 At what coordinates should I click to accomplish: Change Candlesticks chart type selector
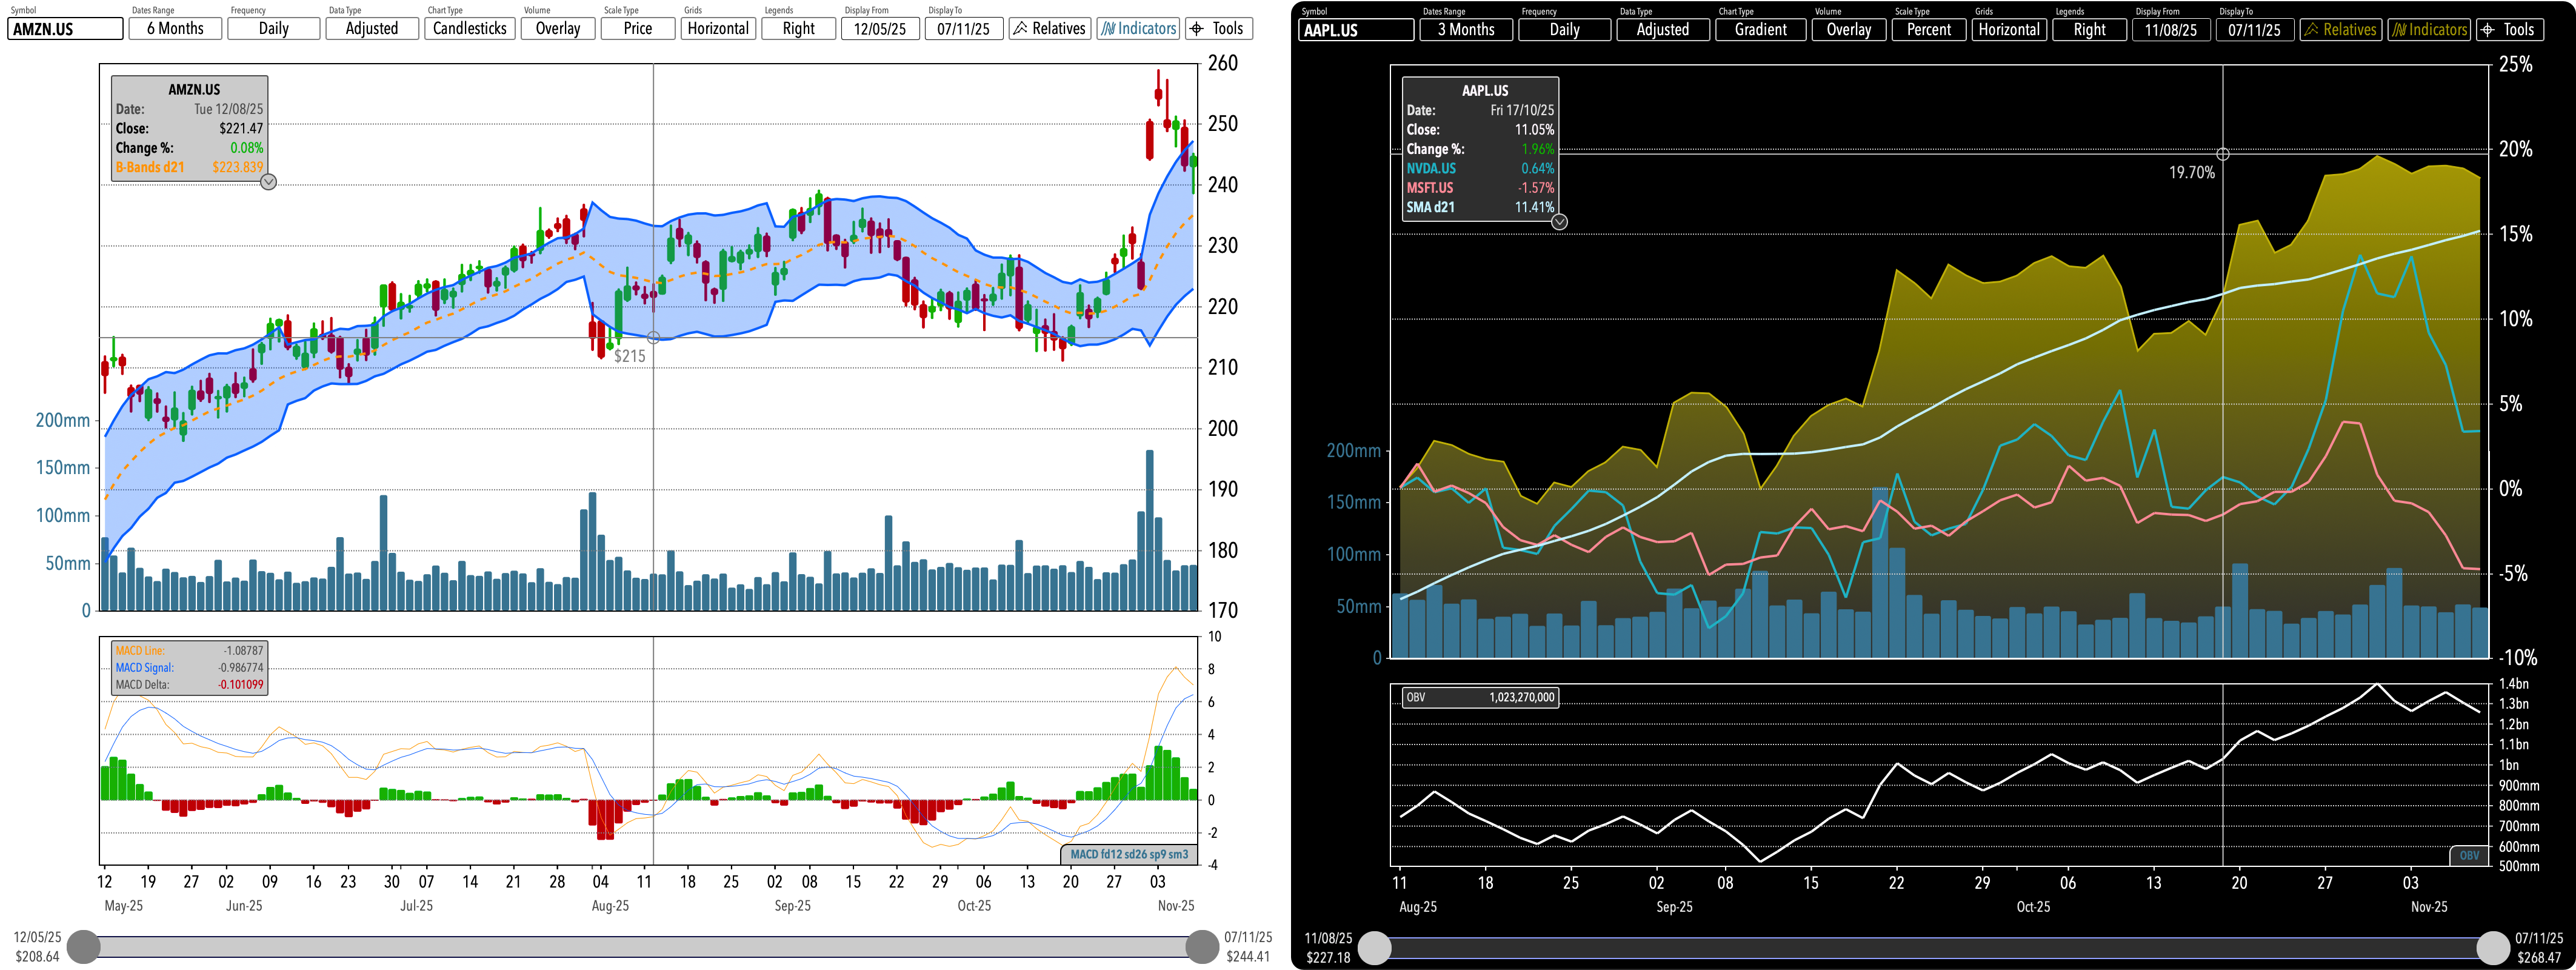coord(469,29)
